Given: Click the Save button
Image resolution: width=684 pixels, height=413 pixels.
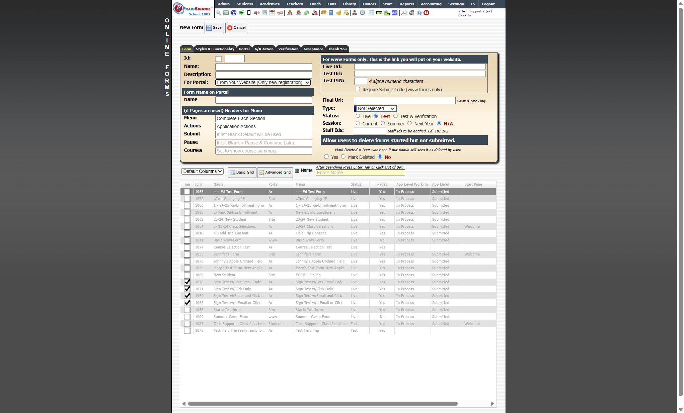Looking at the screenshot, I should pos(214,28).
